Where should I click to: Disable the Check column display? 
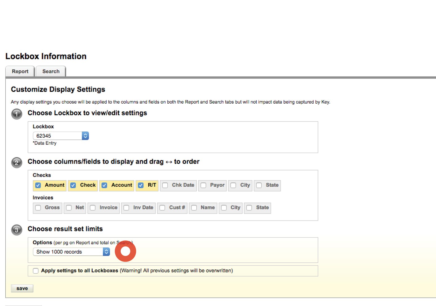pos(73,185)
